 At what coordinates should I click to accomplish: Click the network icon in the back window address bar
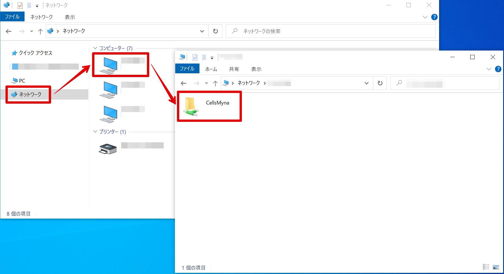coord(50,31)
